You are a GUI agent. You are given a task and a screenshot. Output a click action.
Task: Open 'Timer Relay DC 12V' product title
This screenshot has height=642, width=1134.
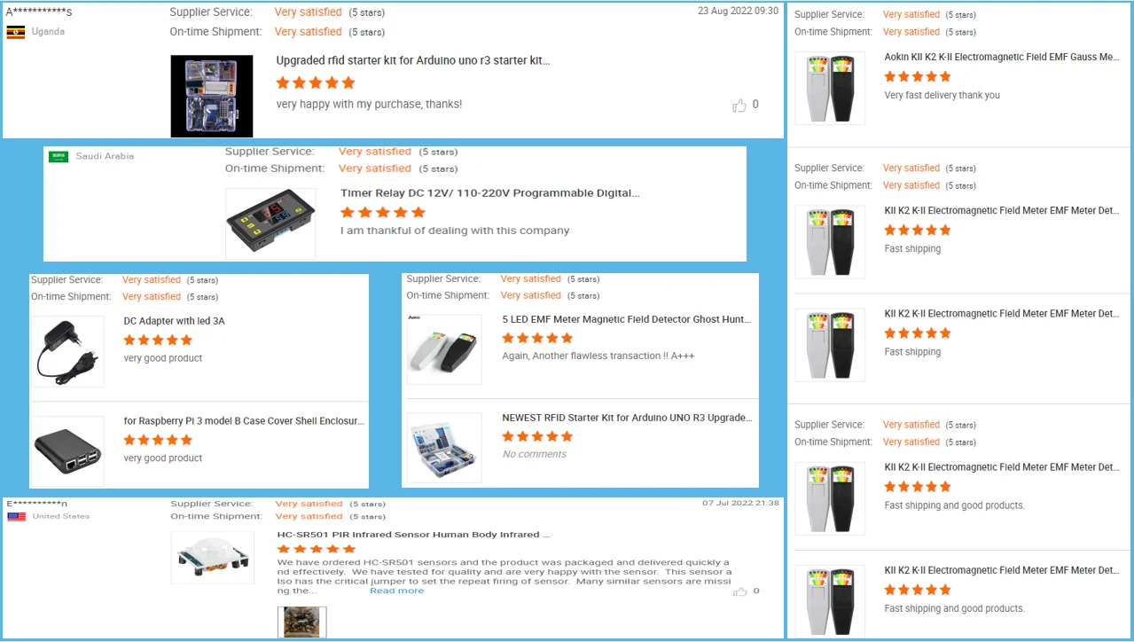point(489,192)
